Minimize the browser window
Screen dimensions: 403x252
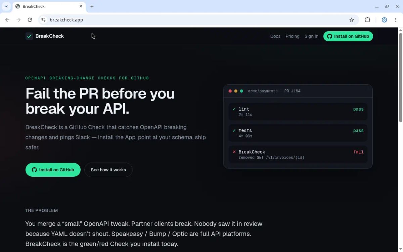(x=377, y=6)
